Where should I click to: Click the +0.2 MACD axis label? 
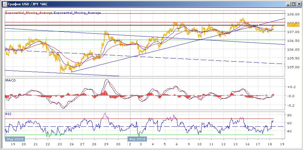tap(291, 87)
